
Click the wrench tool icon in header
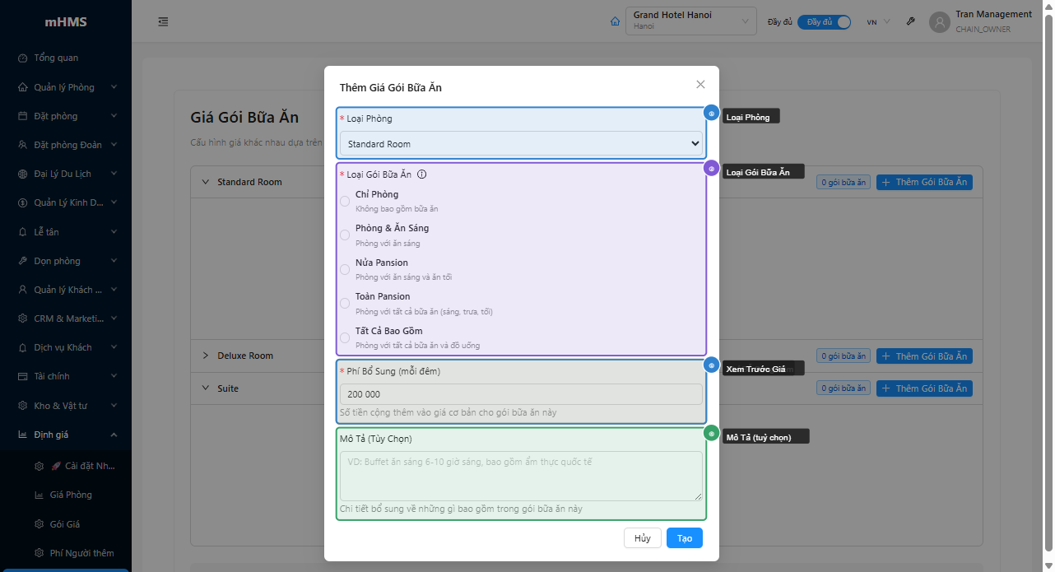[x=911, y=22]
